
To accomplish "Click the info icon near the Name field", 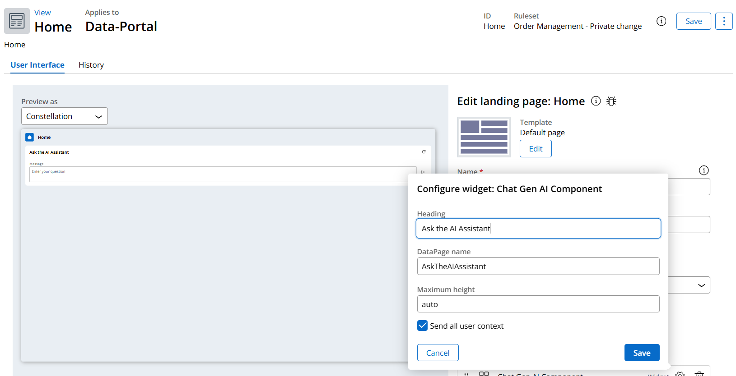I will (x=703, y=170).
